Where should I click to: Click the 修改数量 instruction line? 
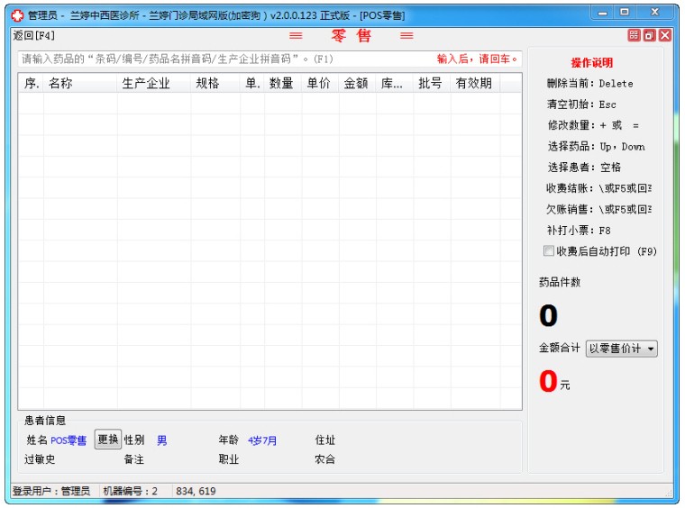point(593,125)
